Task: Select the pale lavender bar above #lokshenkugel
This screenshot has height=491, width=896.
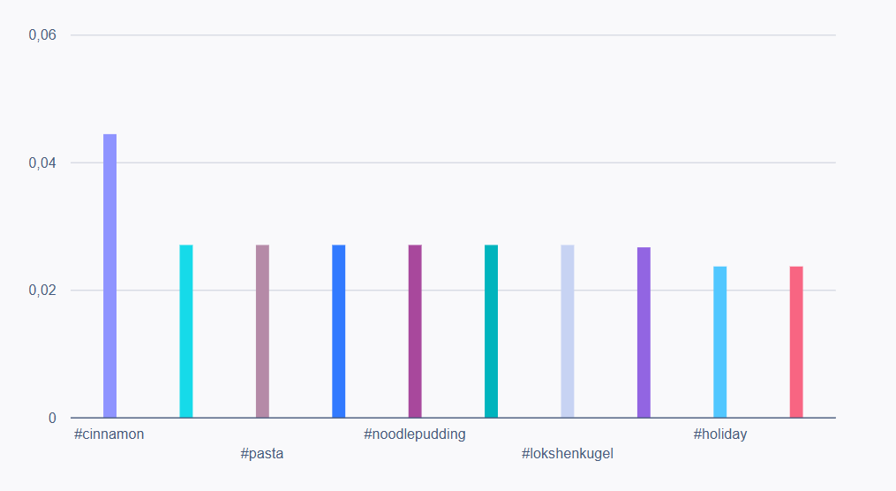Action: point(568,331)
